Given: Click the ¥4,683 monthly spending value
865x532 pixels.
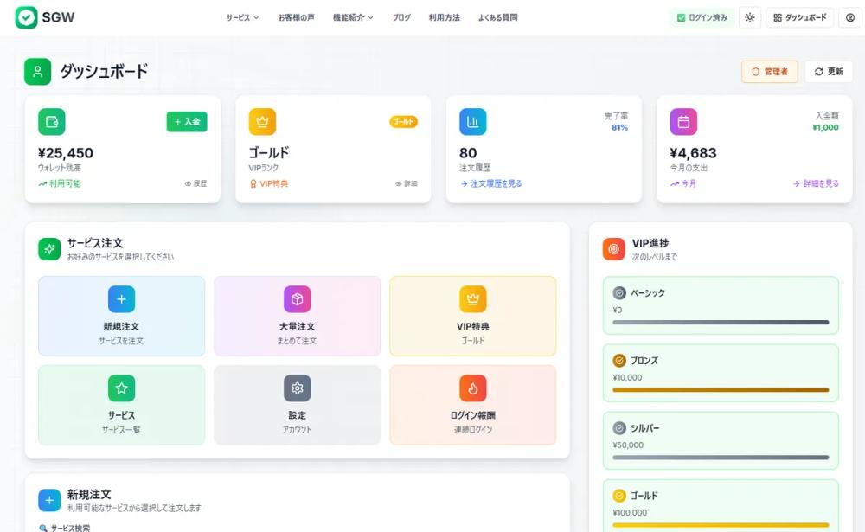Looking at the screenshot, I should click(x=694, y=153).
